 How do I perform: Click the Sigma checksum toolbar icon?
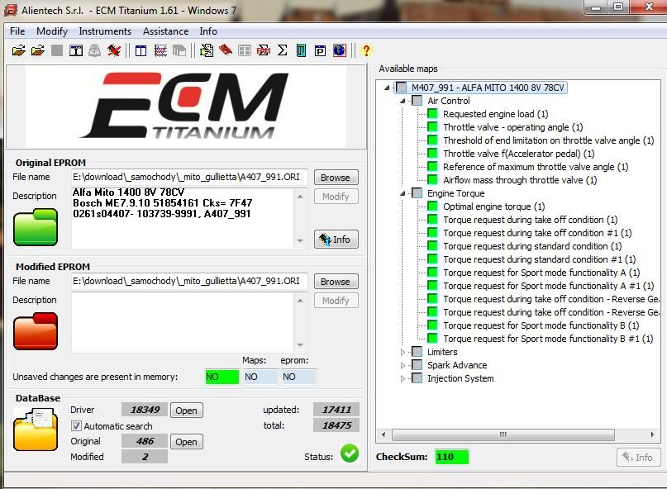pyautogui.click(x=282, y=50)
